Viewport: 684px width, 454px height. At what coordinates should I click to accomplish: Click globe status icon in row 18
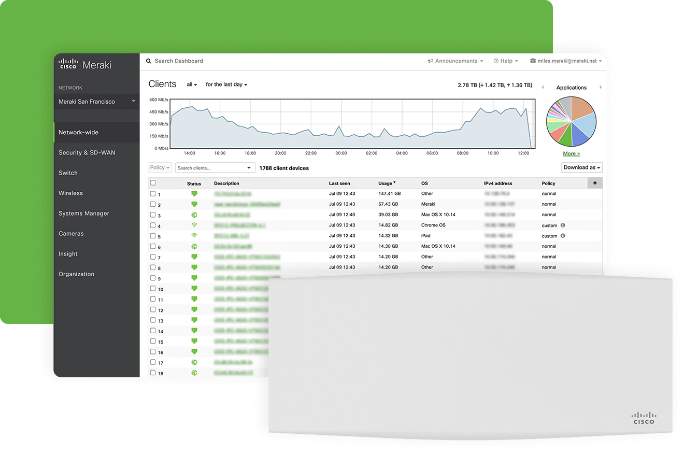pos(194,373)
